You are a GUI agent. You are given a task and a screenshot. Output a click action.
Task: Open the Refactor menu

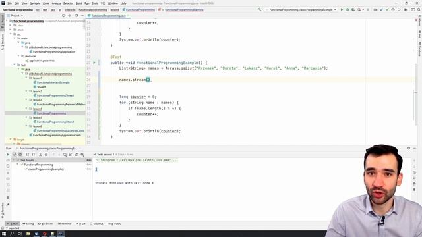click(x=68, y=3)
